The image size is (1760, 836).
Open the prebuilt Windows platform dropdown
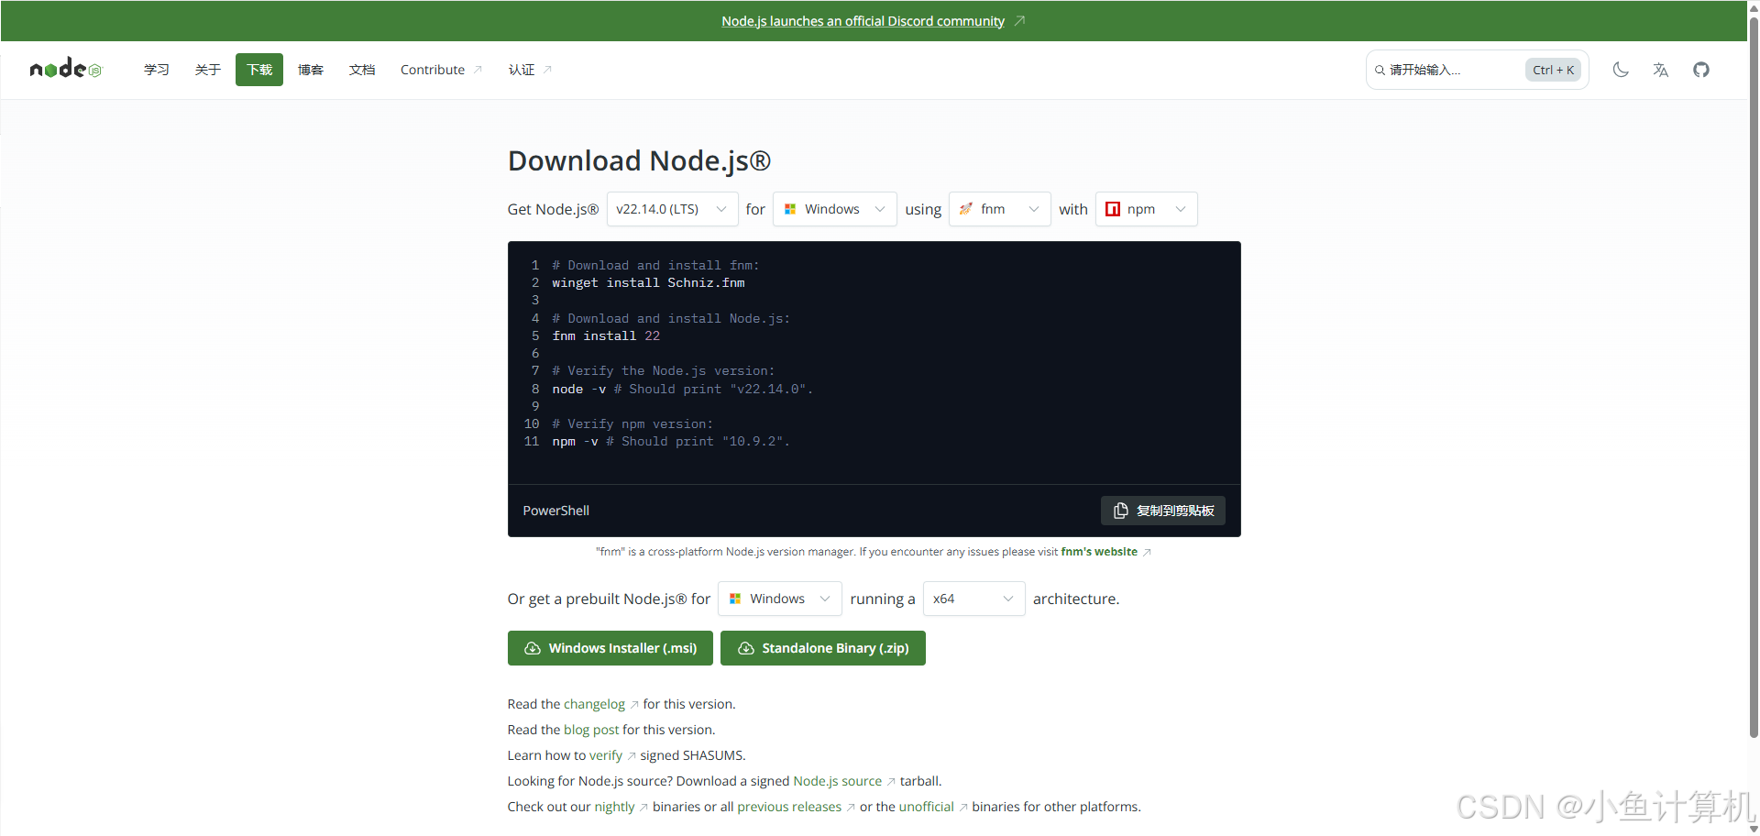point(779,599)
